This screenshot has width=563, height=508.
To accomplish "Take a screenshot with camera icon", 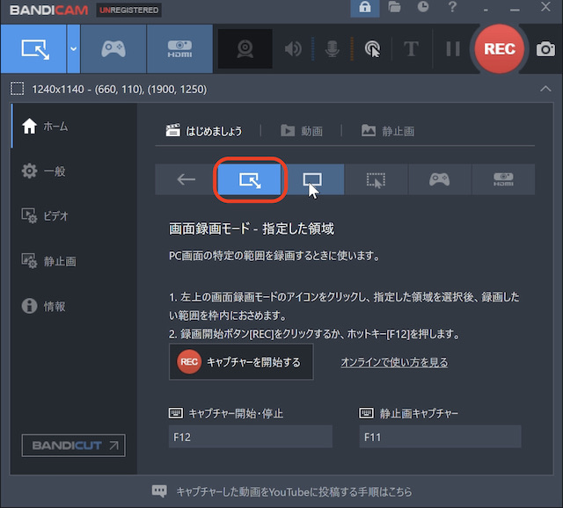I will pyautogui.click(x=545, y=49).
